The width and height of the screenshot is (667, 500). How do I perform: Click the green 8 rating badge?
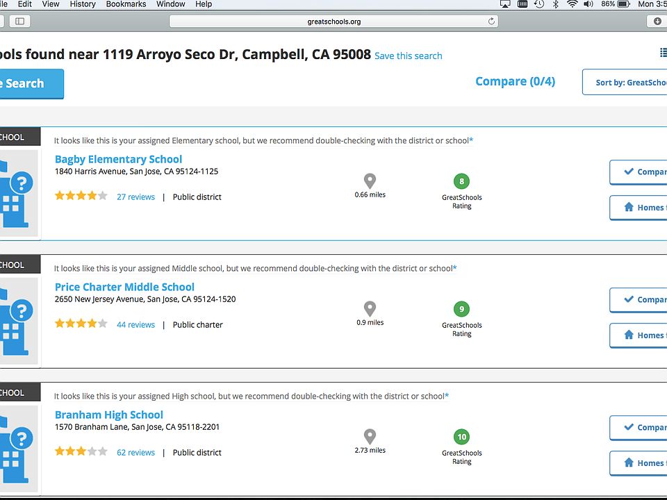pos(461,181)
